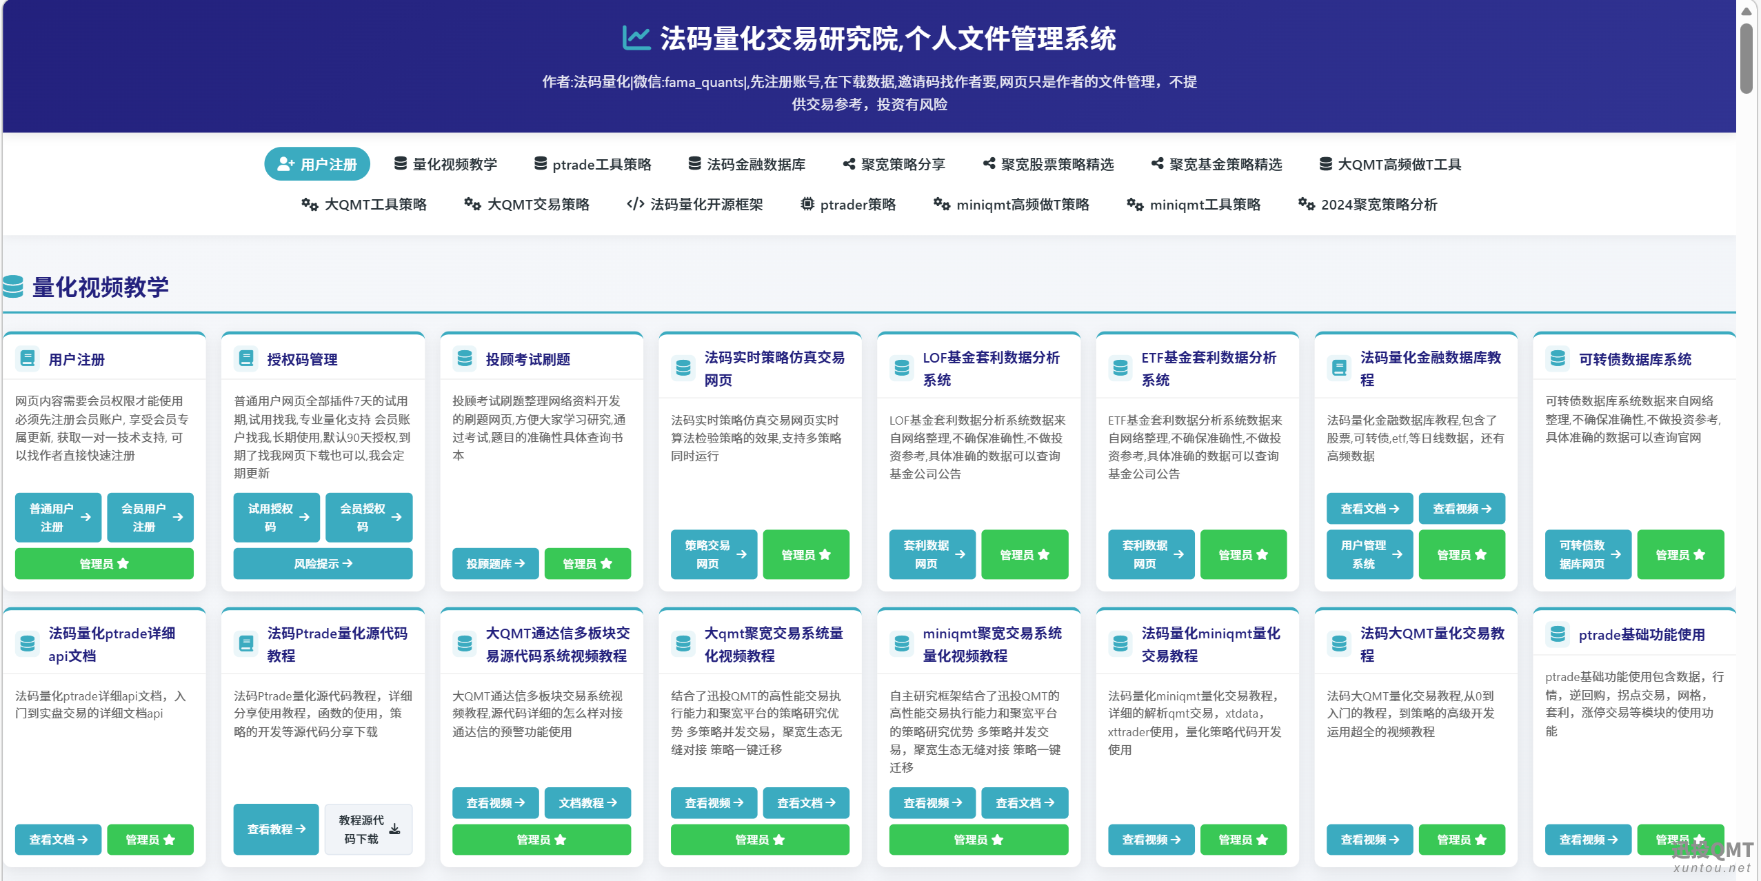
Task: Click the 普通用户注册 button
Action: 58,518
